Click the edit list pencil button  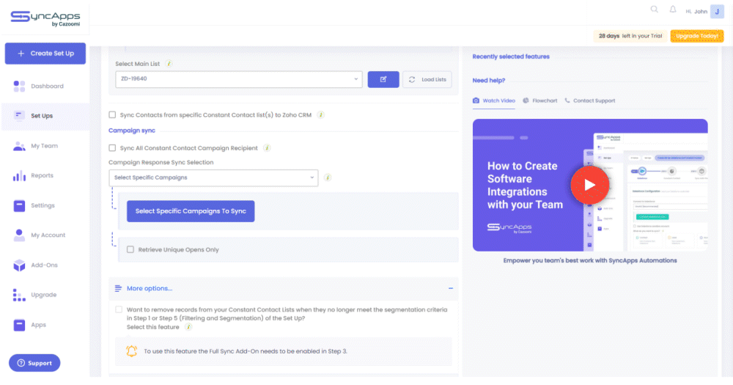(x=383, y=79)
